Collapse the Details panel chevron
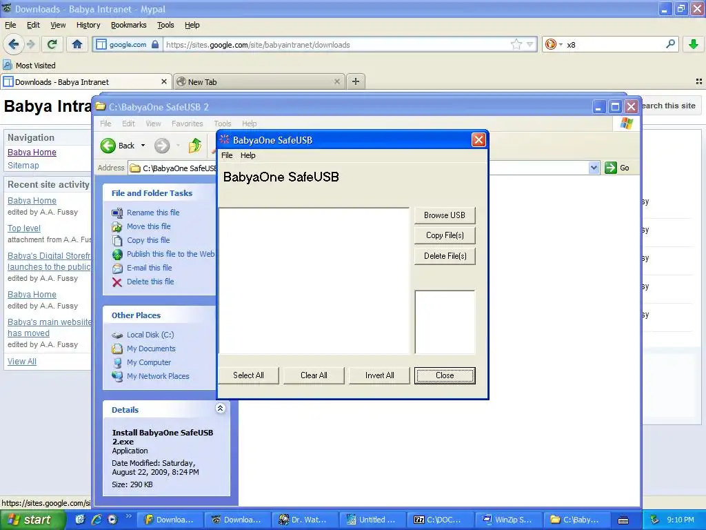 (x=220, y=409)
